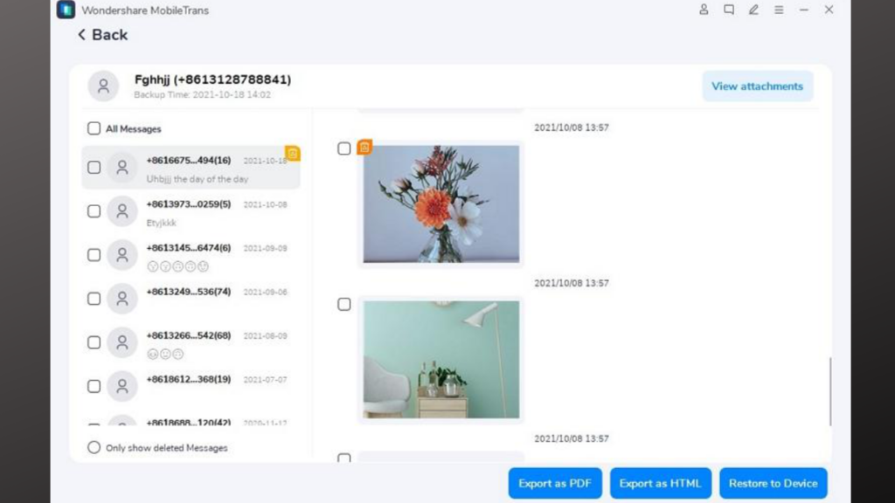This screenshot has width=895, height=503.
Task: Open the feedback chat icon in title bar
Action: point(729,10)
